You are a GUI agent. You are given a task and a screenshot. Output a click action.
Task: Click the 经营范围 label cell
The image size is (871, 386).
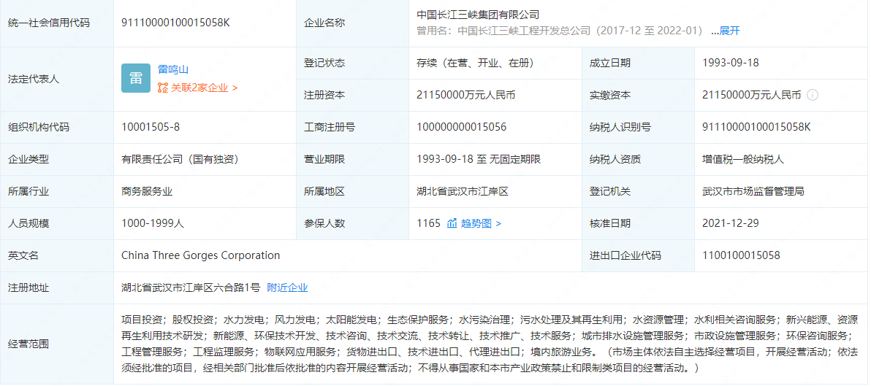click(57, 344)
